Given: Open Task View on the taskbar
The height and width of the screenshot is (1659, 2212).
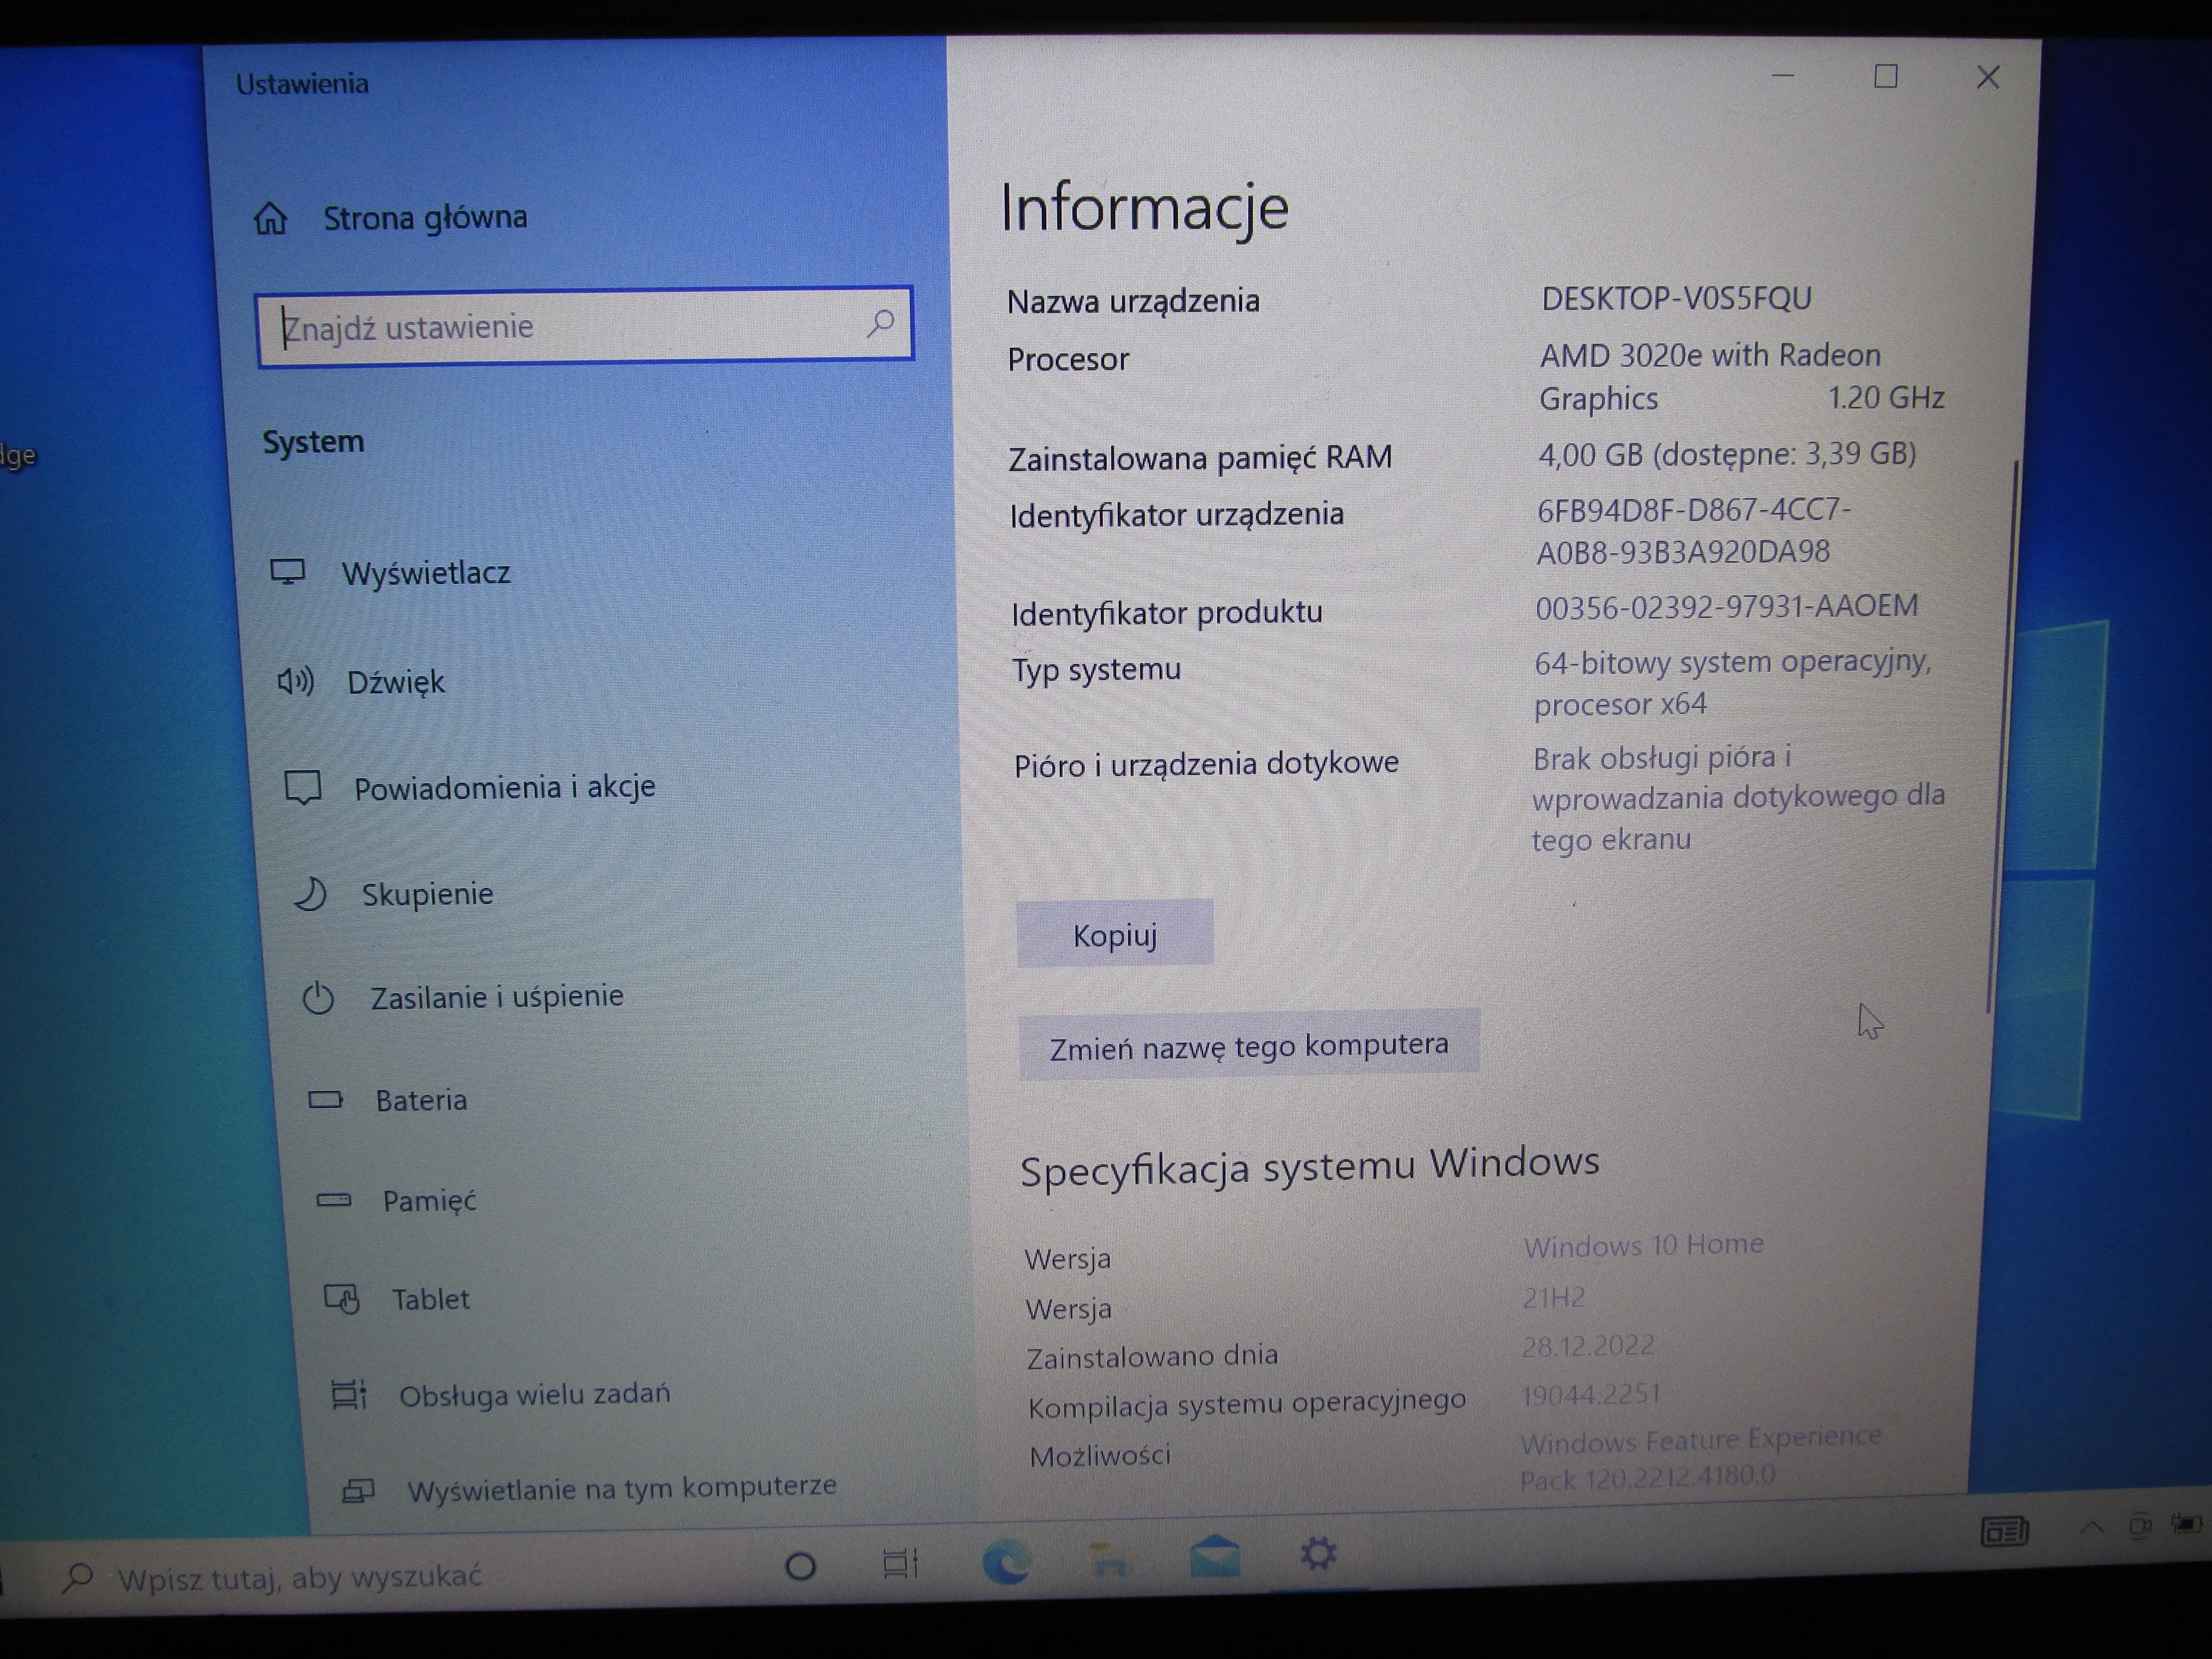Looking at the screenshot, I should pos(901,1563).
